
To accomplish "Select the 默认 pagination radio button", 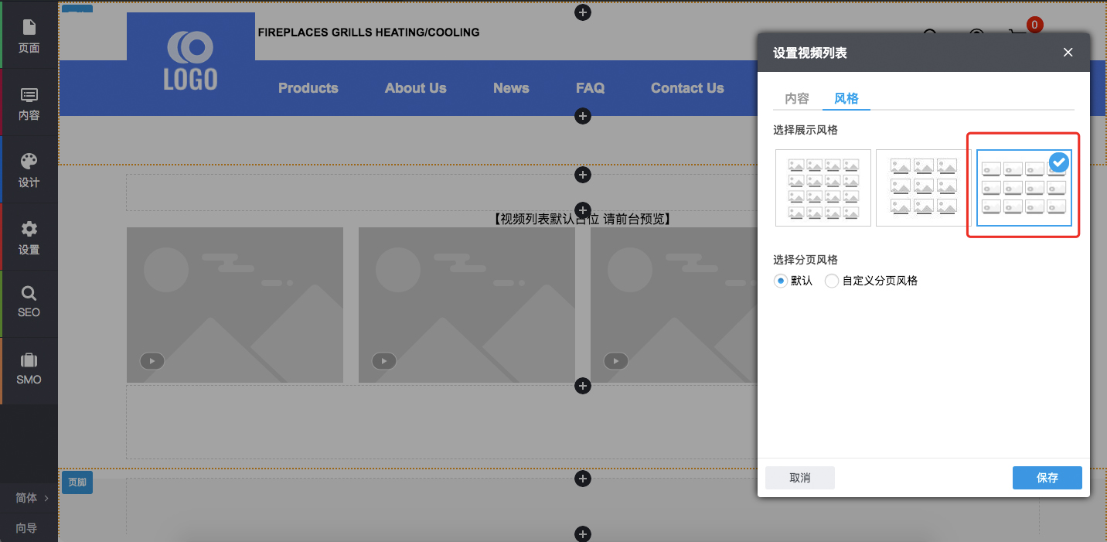I will (780, 281).
